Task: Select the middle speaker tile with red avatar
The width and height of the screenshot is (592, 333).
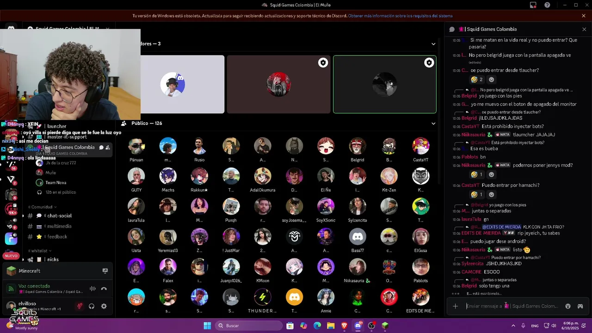Action: coord(278,84)
